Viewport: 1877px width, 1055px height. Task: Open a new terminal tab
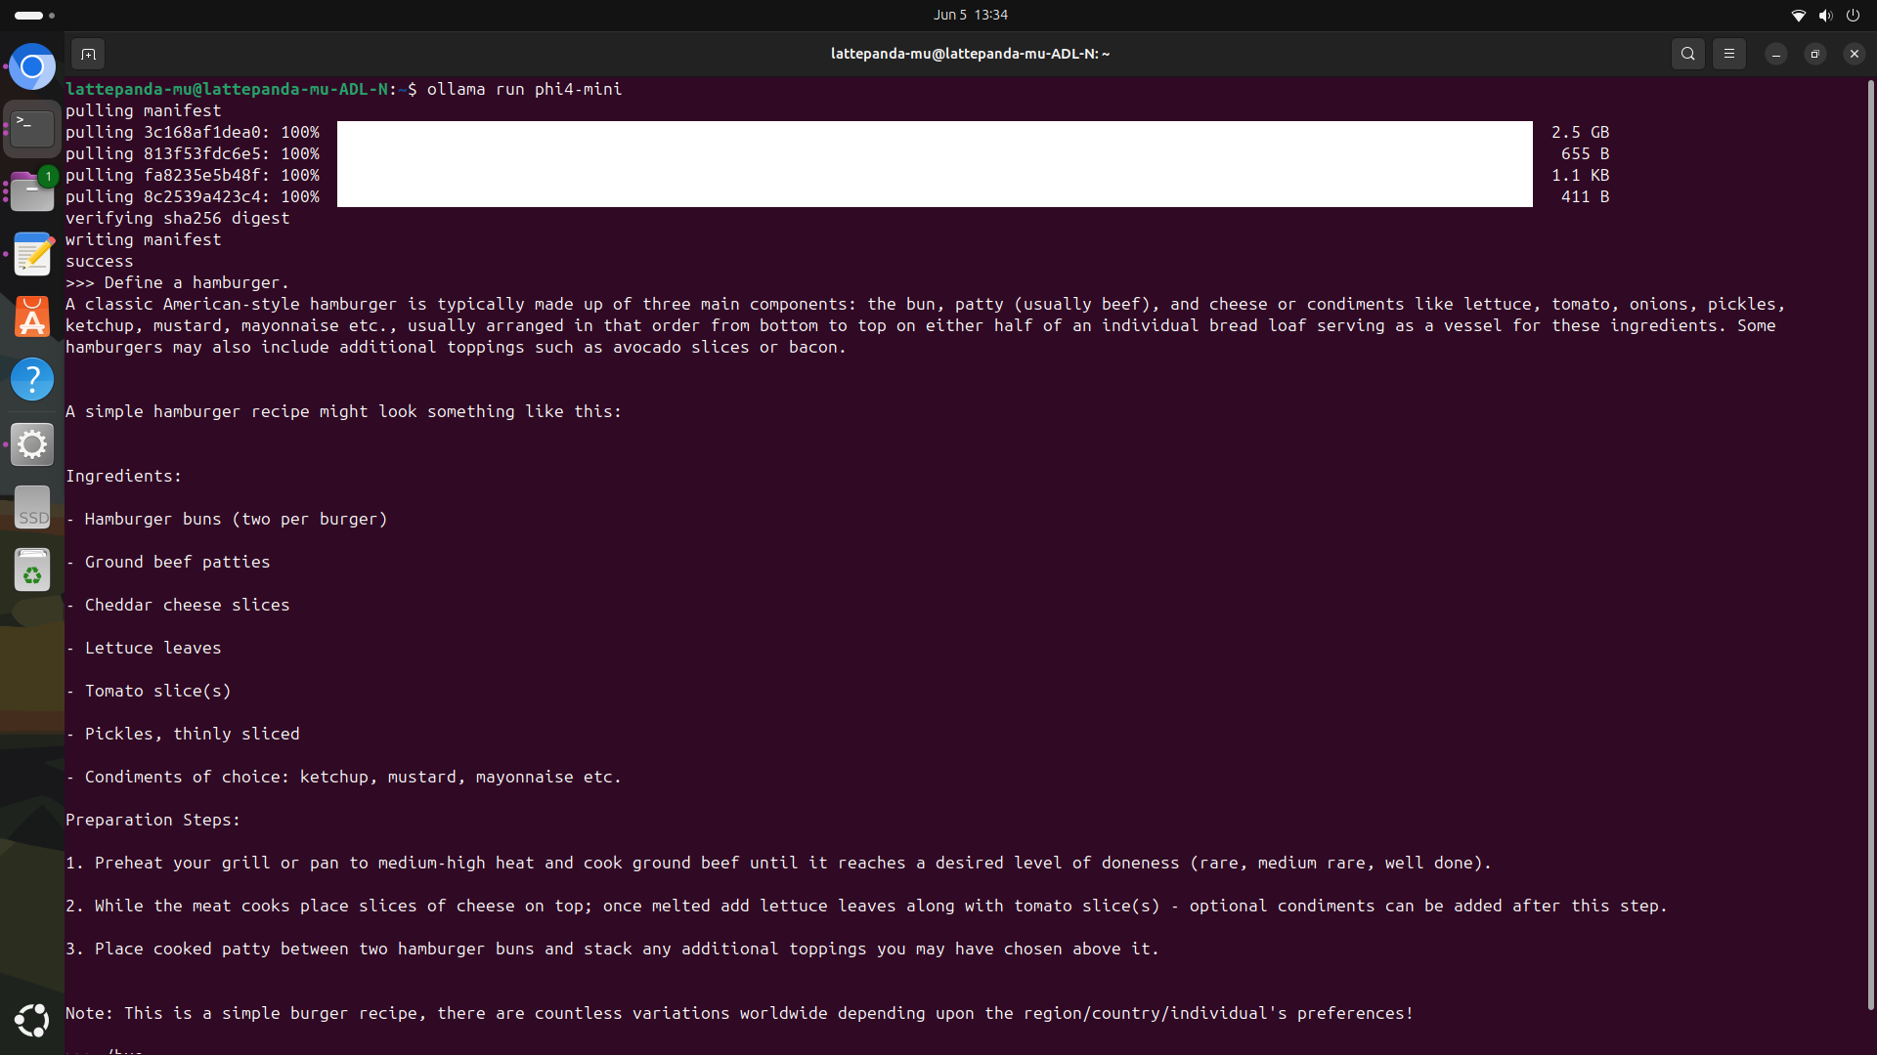click(88, 54)
